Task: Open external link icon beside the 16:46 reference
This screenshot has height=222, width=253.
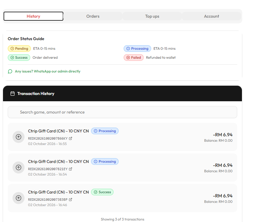Action: coord(70,200)
